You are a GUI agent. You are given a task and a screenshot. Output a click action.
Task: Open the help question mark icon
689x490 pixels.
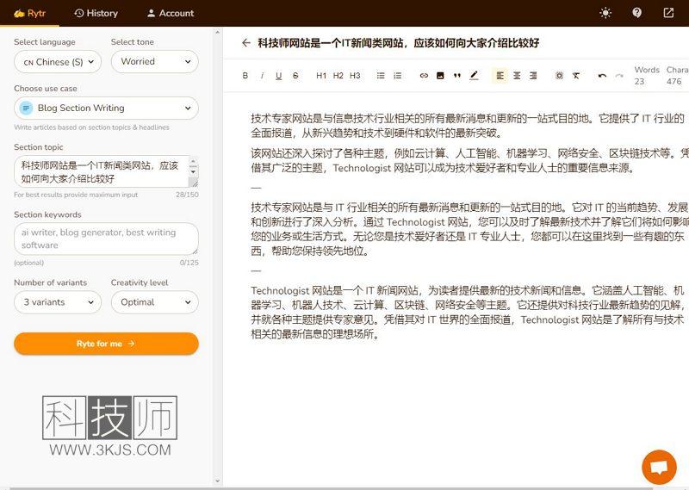point(636,13)
